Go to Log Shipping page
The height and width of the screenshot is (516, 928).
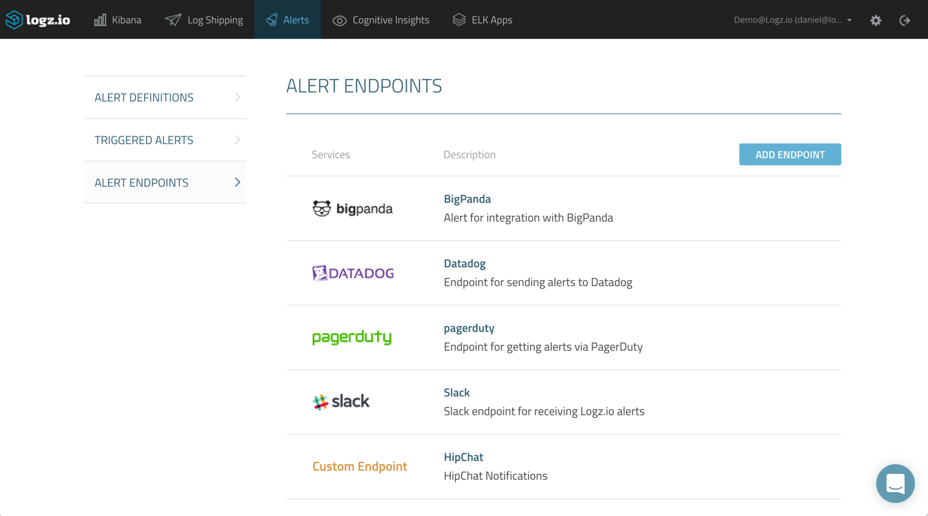pyautogui.click(x=204, y=20)
